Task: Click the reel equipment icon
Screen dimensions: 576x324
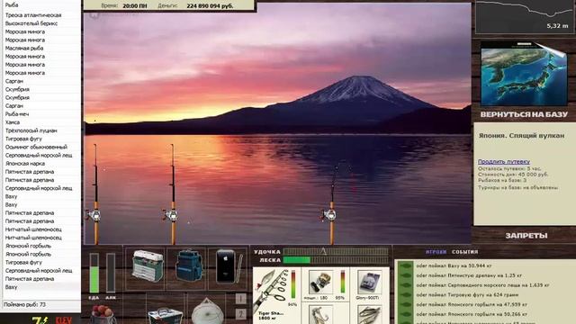Action: pos(320,282)
